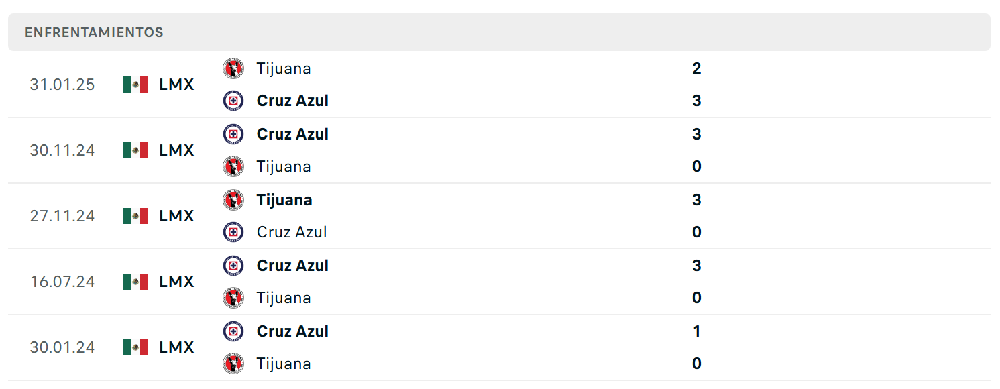1000x389 pixels.
Task: Open the LMX league link for 30.01.24
Action: pyautogui.click(x=176, y=347)
